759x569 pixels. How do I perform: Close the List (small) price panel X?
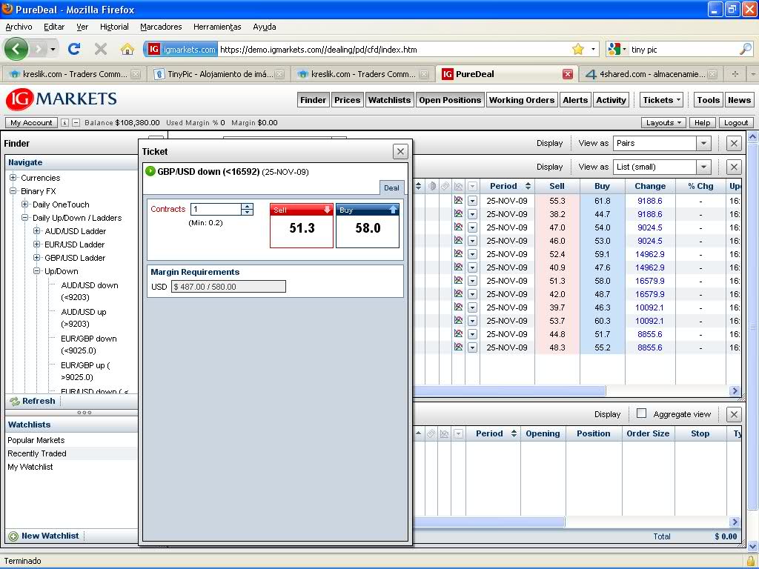(734, 167)
